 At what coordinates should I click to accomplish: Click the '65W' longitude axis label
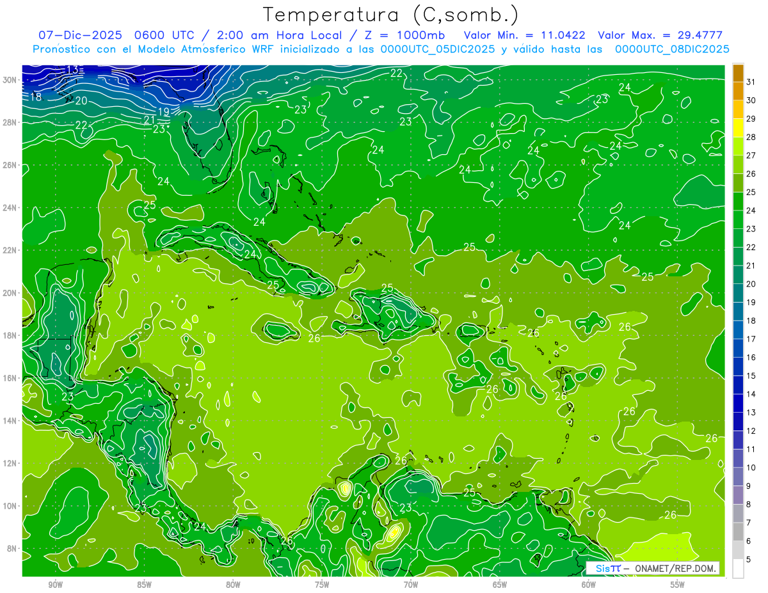[x=500, y=585]
